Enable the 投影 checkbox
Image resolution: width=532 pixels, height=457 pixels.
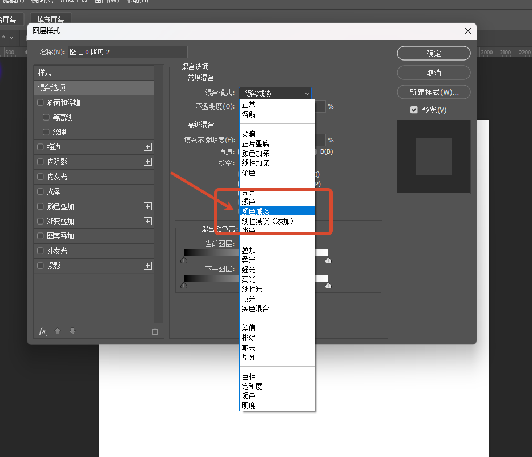pos(41,266)
